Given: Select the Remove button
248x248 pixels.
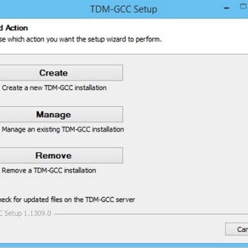Looking at the screenshot, I should 61,156.
